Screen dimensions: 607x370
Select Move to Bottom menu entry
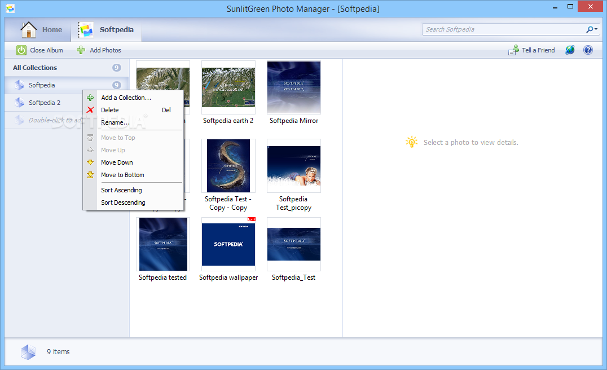click(x=133, y=175)
